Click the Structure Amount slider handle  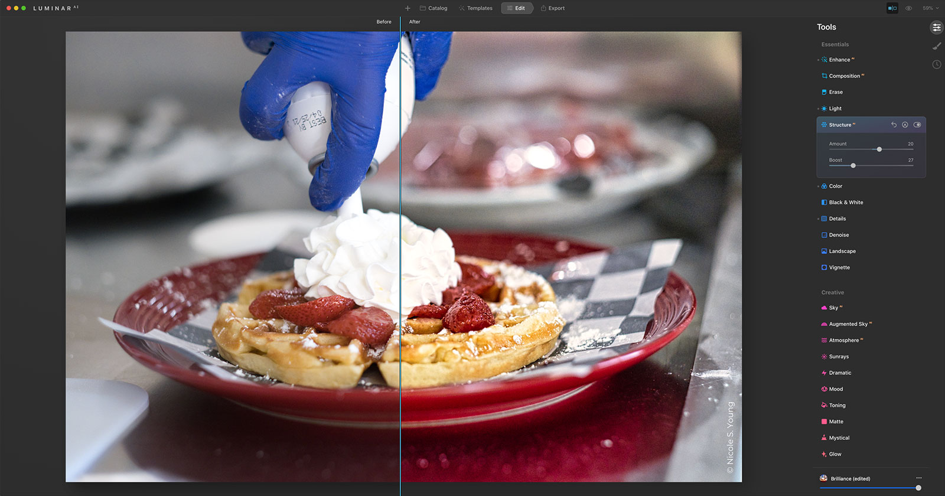point(879,149)
